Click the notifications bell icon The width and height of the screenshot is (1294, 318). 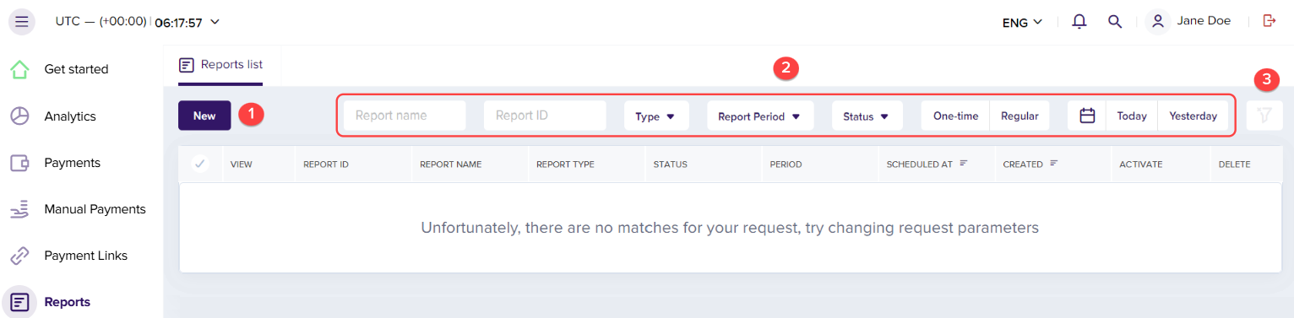(x=1079, y=22)
